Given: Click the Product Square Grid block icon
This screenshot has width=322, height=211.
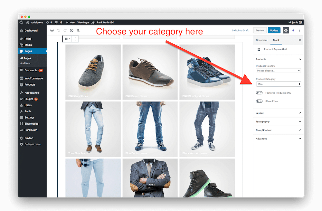Looking at the screenshot, I should click(259, 50).
